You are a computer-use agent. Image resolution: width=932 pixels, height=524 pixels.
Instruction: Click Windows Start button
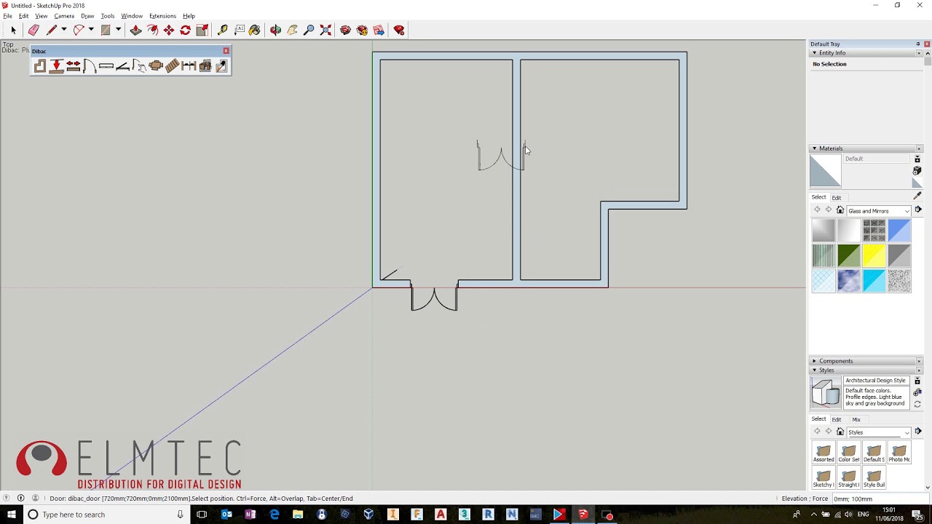coord(12,515)
